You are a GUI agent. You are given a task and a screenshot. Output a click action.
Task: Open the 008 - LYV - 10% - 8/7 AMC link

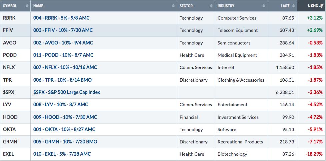point(61,105)
